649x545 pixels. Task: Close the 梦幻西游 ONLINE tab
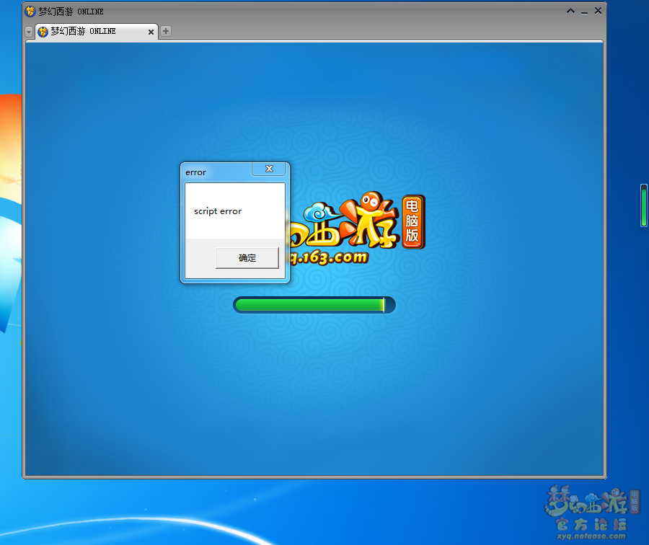(x=151, y=32)
